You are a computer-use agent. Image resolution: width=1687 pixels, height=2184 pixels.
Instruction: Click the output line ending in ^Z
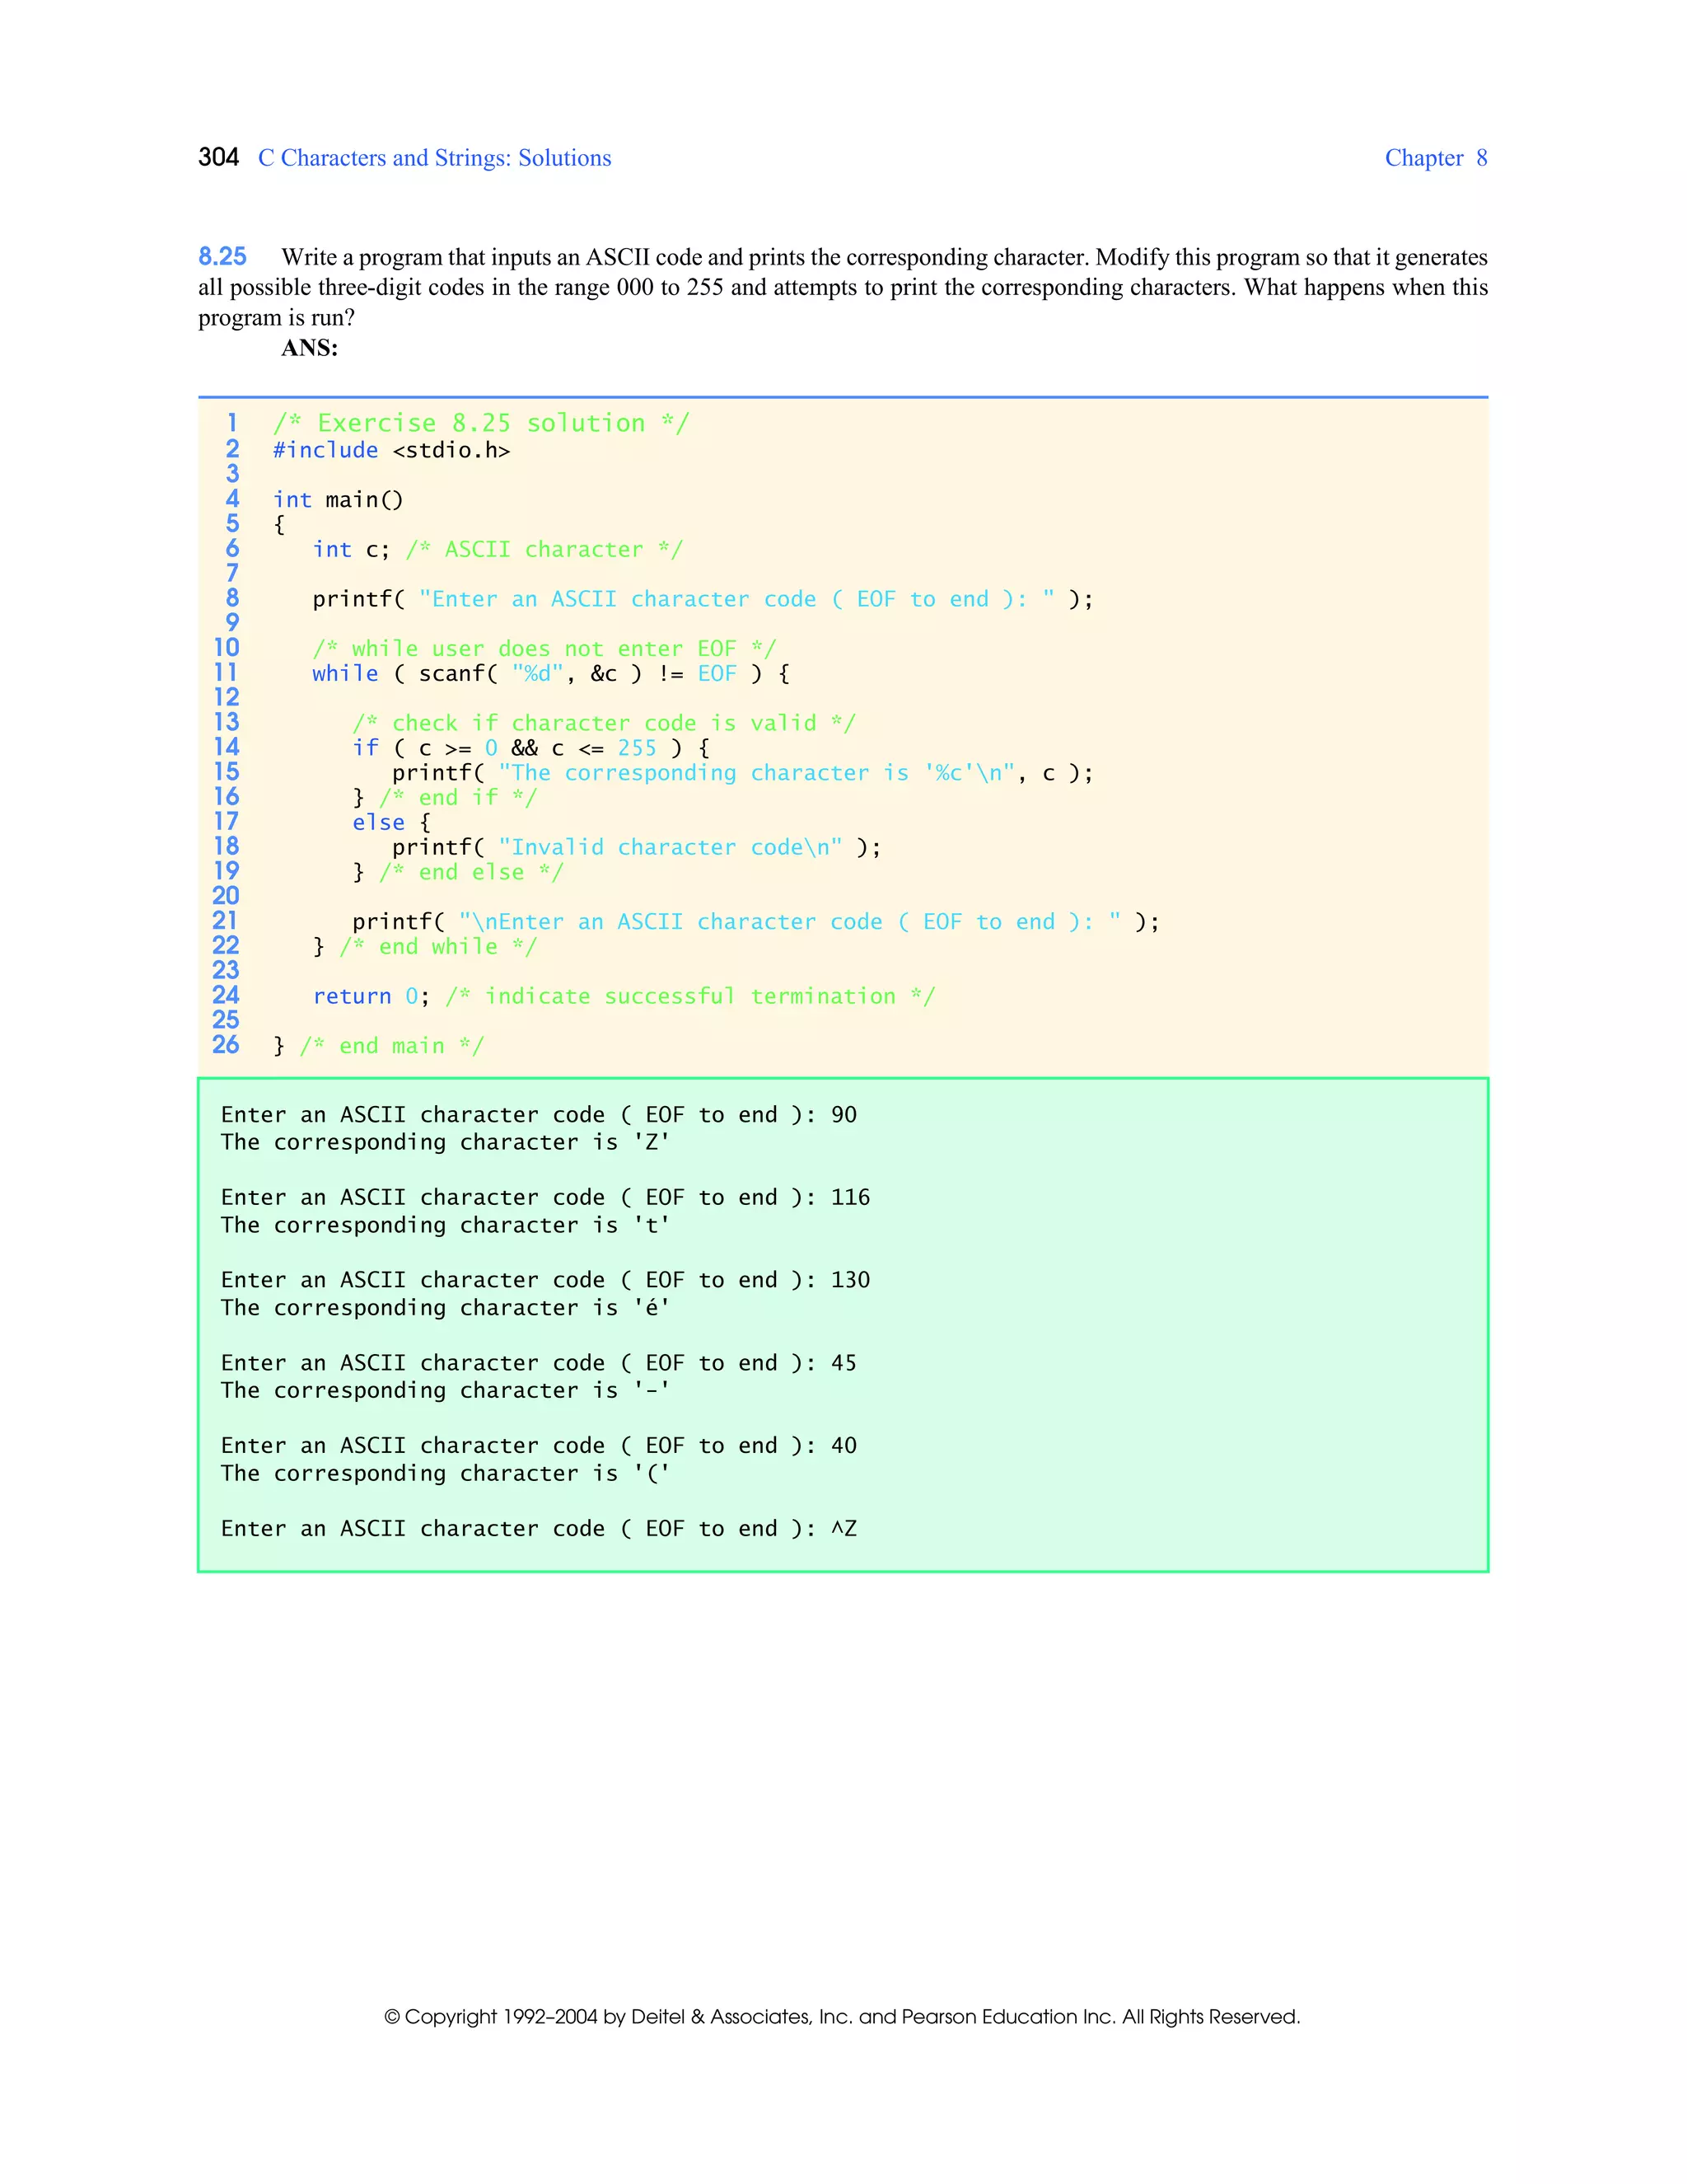538,1528
